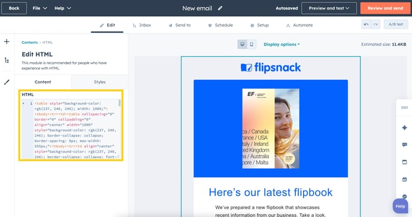Screen dimensions: 412x217
Task: Click the redo arrow button
Action: click(x=375, y=24)
